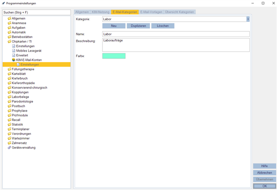The image size is (277, 190).
Task: Click the Automatik folder icon
Action: click(9, 32)
